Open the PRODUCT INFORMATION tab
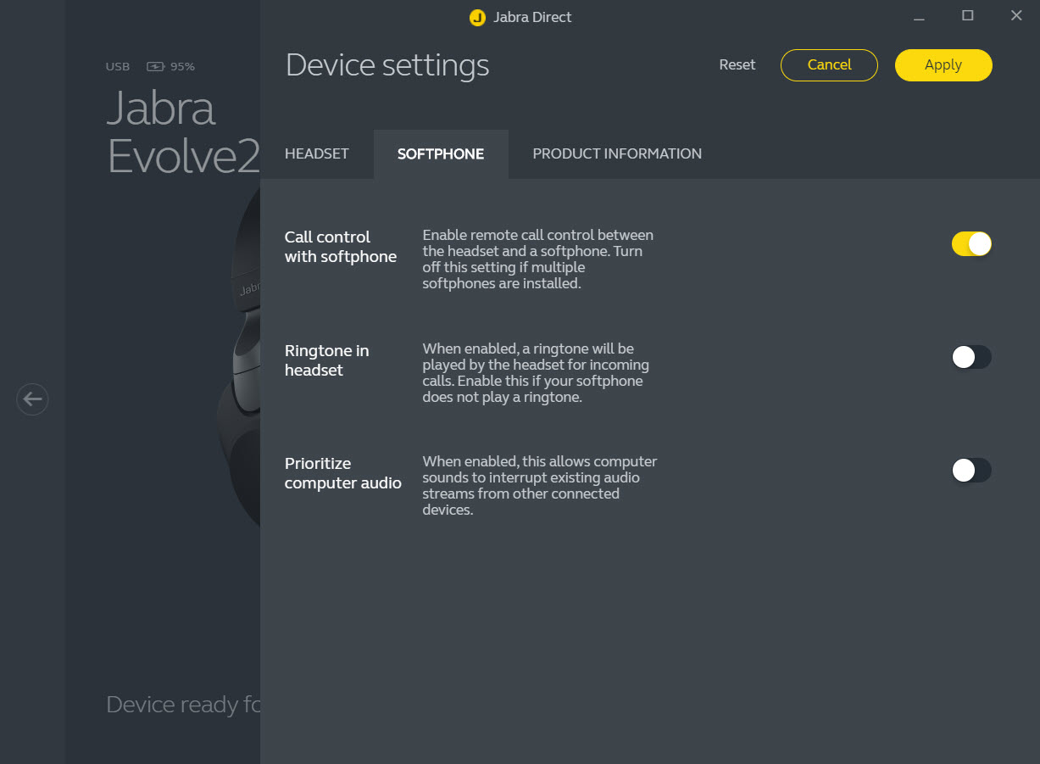This screenshot has width=1040, height=764. (617, 153)
